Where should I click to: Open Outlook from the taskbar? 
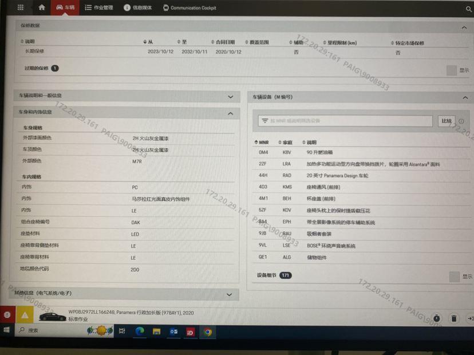click(x=173, y=332)
